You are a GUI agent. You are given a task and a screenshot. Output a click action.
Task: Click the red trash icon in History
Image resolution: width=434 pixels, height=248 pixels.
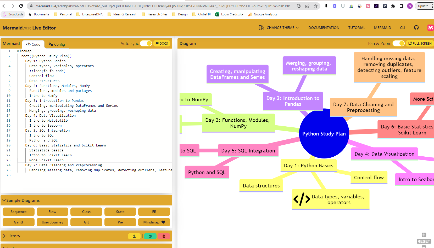[x=164, y=236]
